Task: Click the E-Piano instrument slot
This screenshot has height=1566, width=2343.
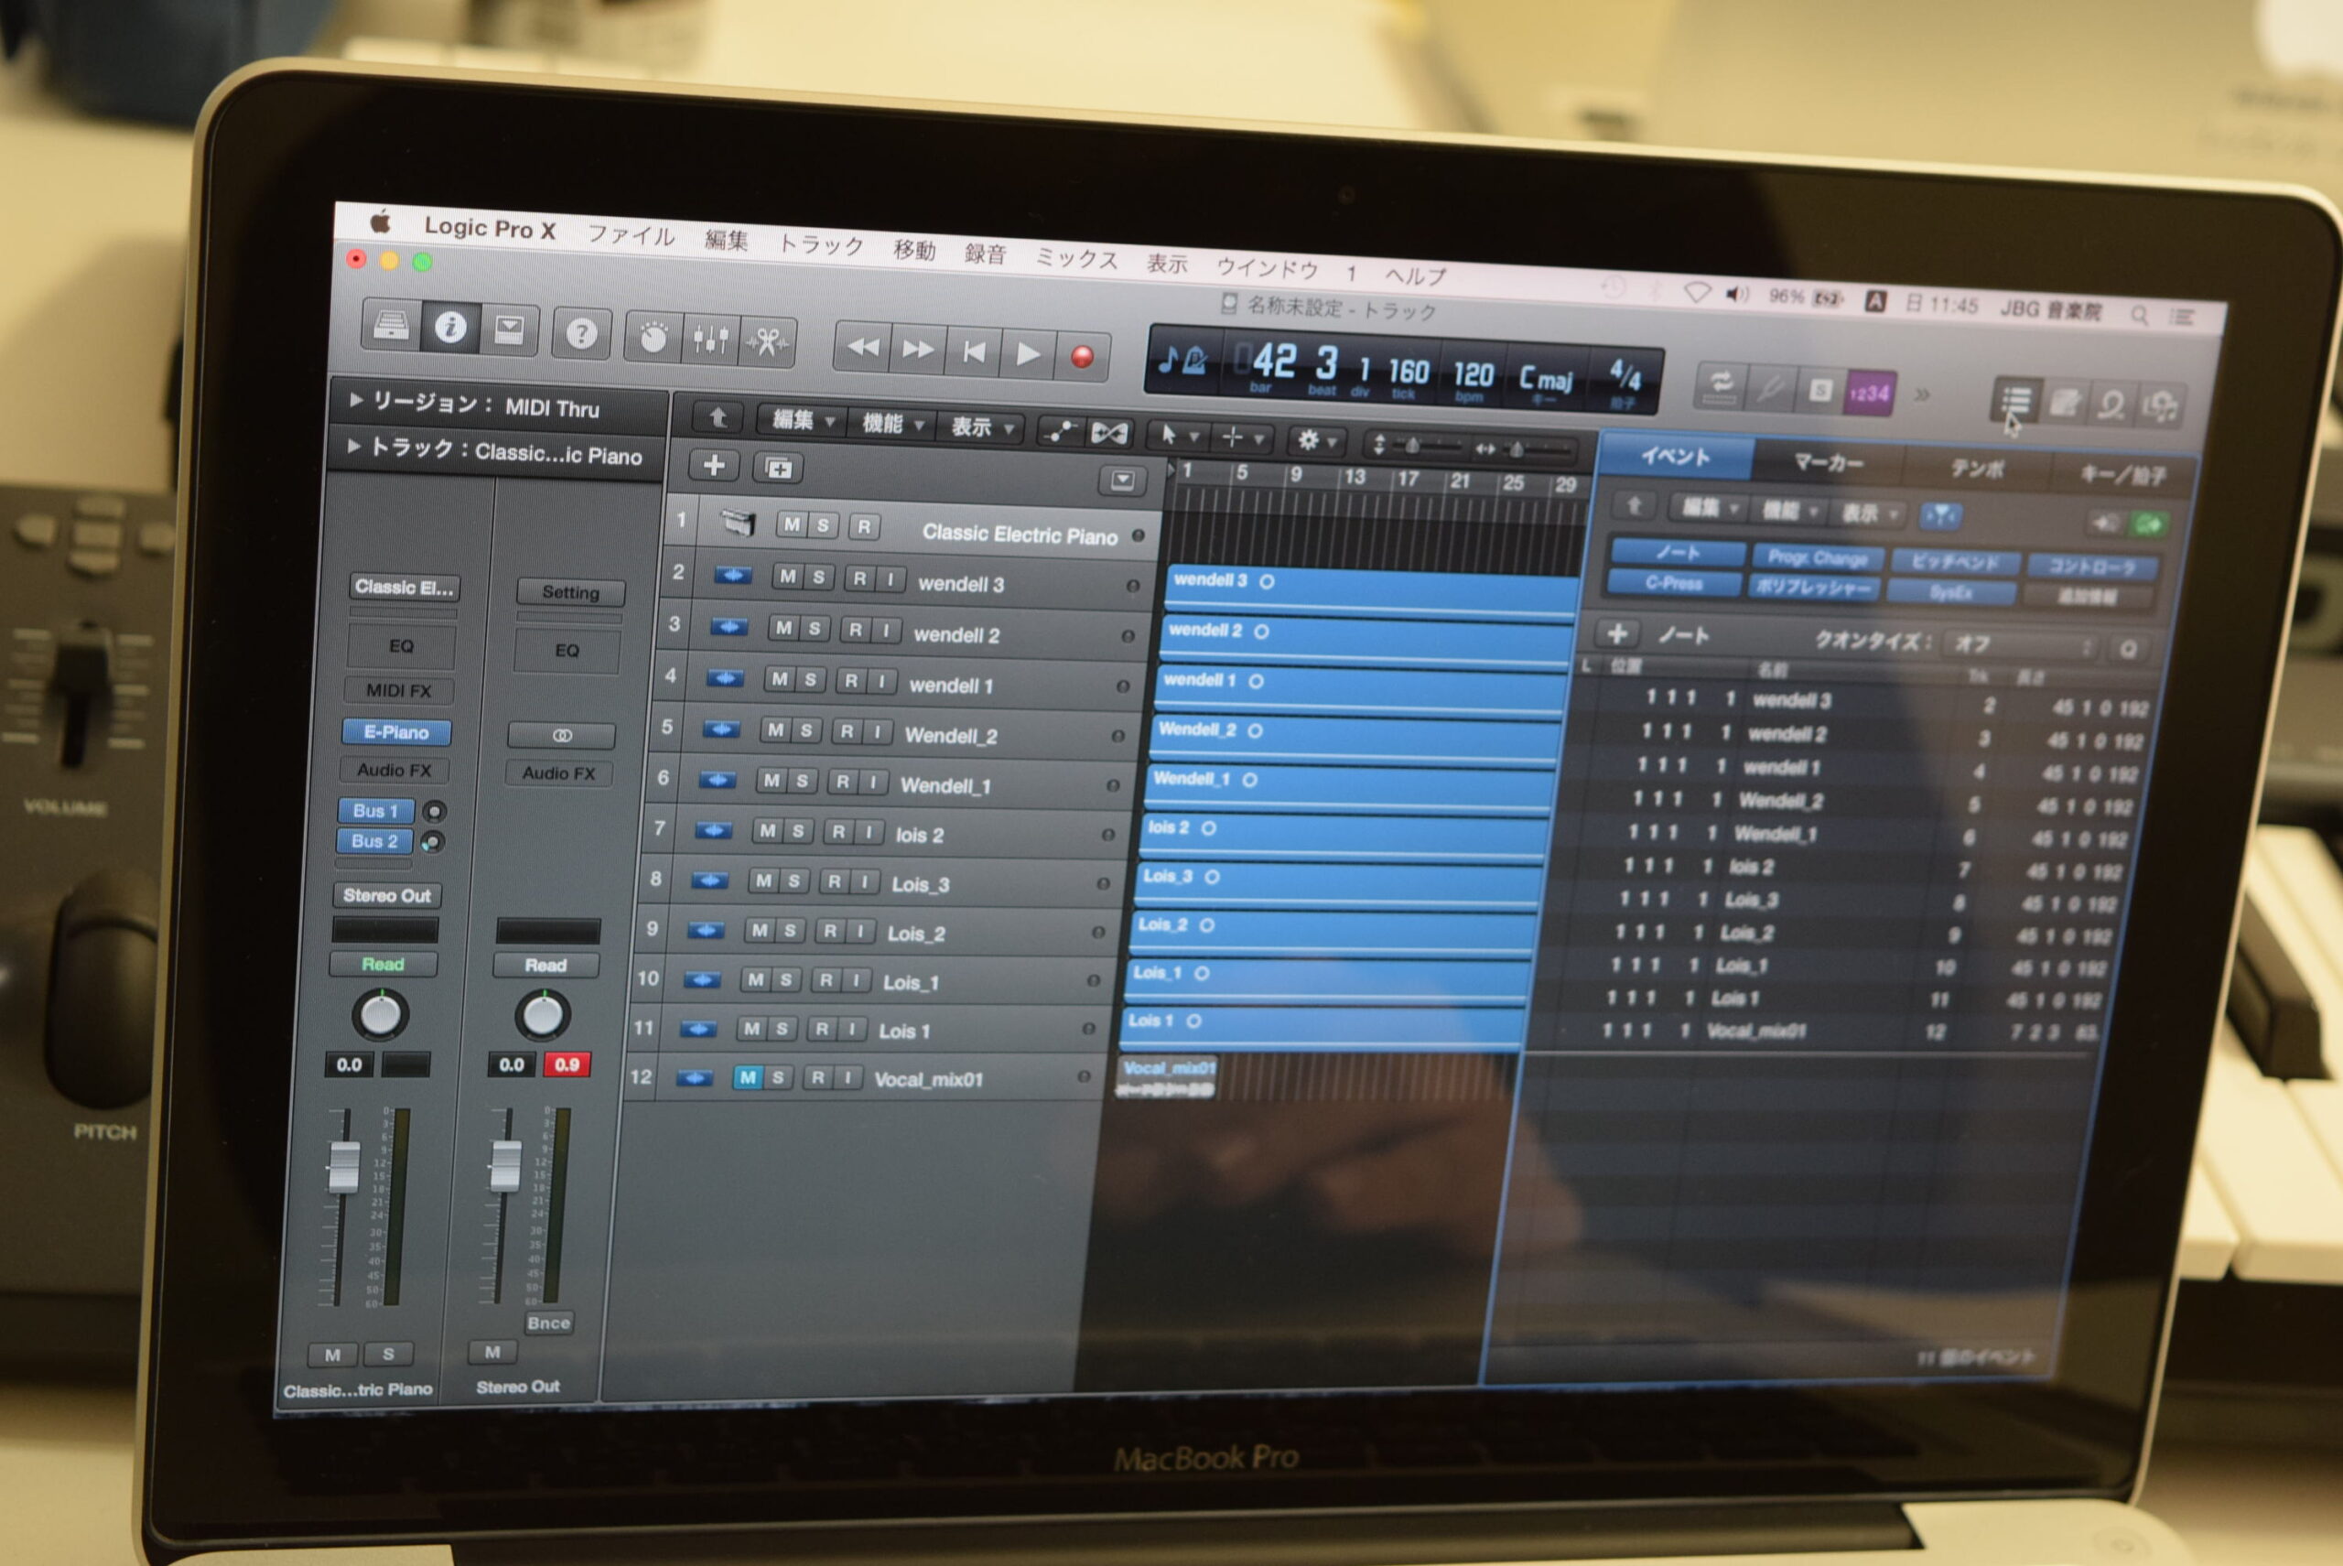Action: pyautogui.click(x=395, y=732)
